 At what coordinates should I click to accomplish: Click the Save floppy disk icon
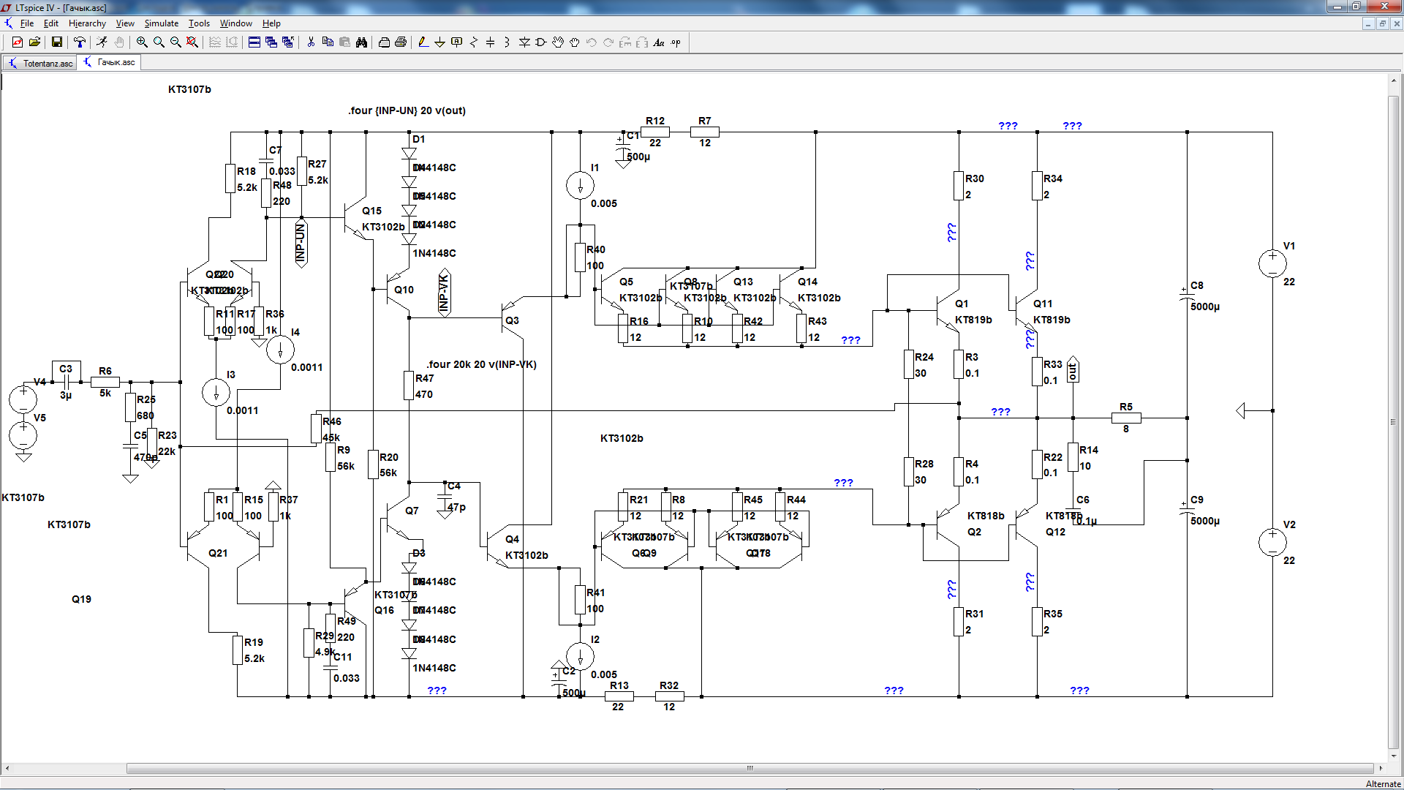click(x=56, y=42)
